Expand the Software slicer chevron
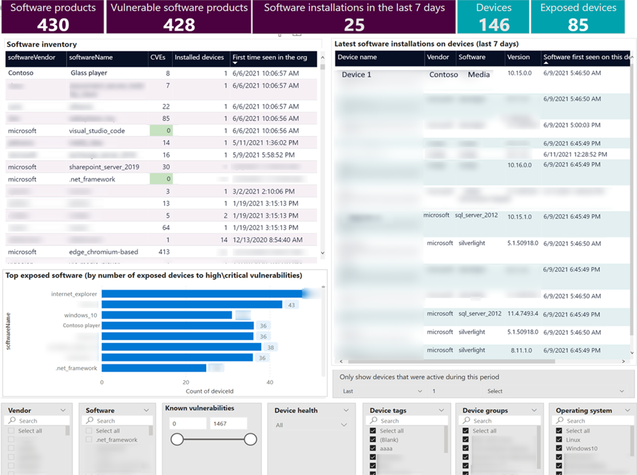The height and width of the screenshot is (475, 637). pos(146,410)
